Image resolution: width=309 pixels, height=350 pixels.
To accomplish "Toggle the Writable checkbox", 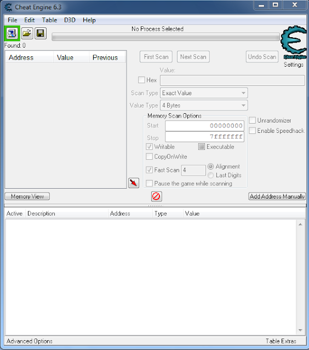I will tap(149, 147).
